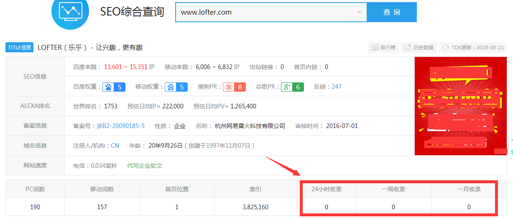Image resolution: width=513 pixels, height=218 pixels.
Task: Click the 移动词数 value 157
Action: pos(102,207)
